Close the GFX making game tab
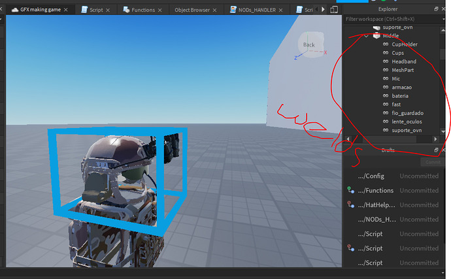This screenshot has width=451, height=279. tap(66, 10)
